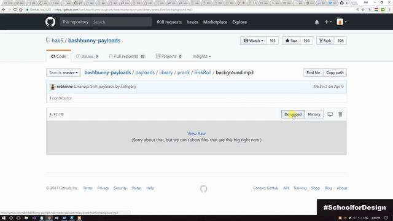Viewport: 393px width, 221px height.
Task: Open Contact GitHub footer link
Action: [265, 188]
